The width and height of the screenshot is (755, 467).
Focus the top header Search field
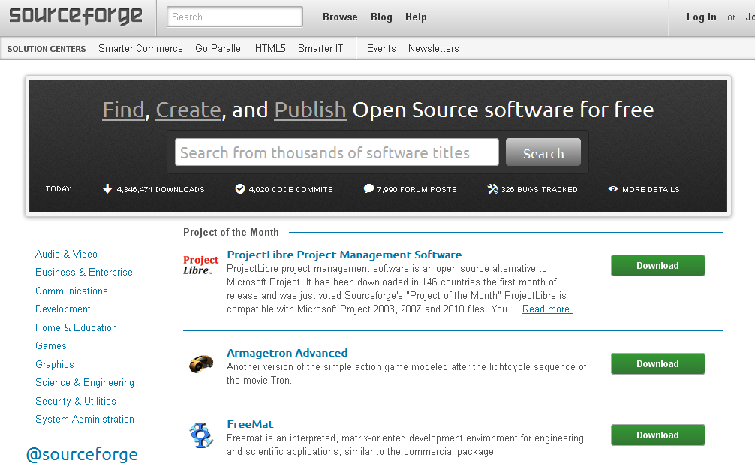click(235, 17)
